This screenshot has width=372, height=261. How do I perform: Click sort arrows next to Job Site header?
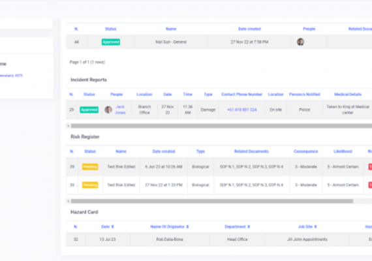click(315, 227)
